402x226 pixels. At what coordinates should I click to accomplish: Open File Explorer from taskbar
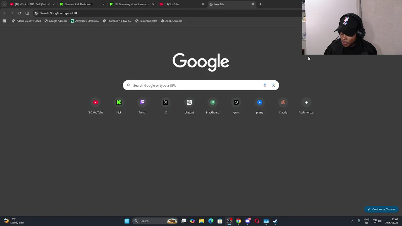coord(202,221)
